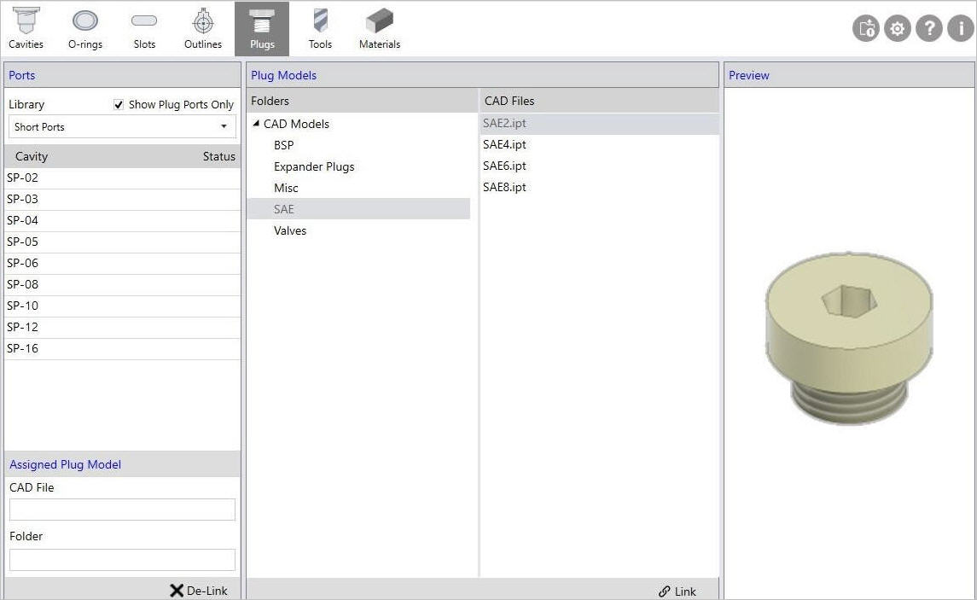Click the CAD File input field

(122, 510)
